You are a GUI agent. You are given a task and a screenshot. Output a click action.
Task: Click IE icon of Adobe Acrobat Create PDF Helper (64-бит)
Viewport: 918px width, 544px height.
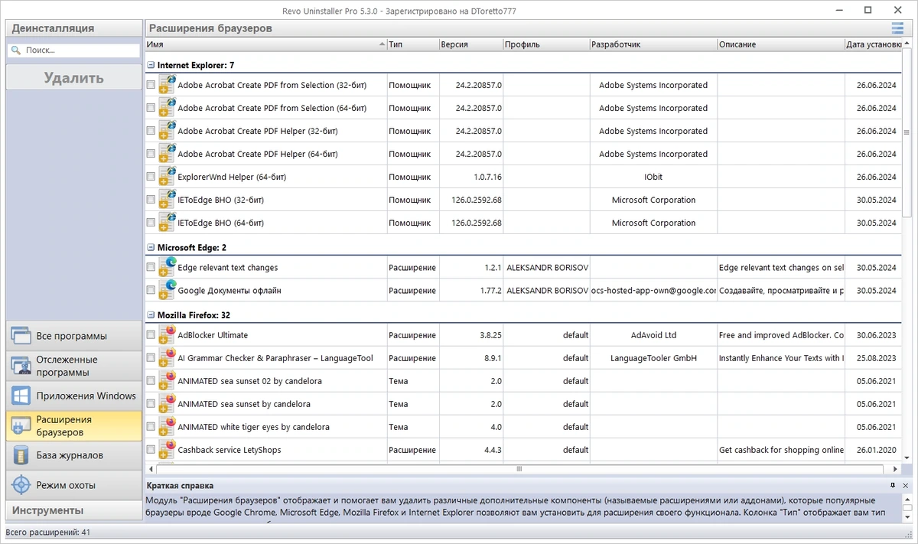point(168,154)
